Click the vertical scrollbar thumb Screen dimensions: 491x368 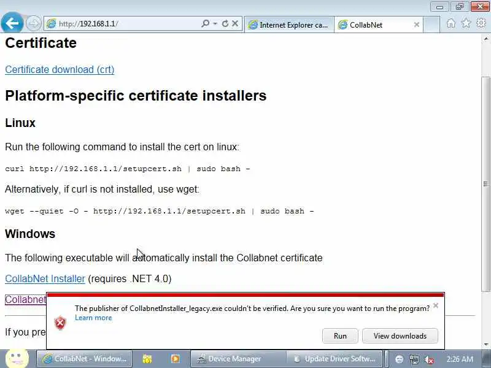tap(486, 184)
